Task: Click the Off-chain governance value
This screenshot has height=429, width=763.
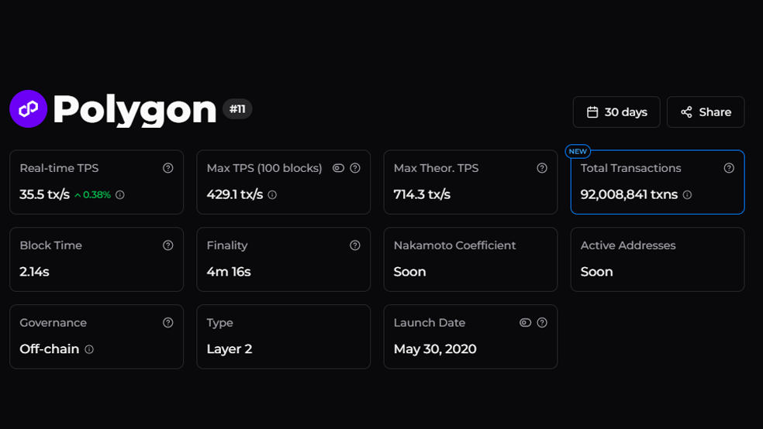Action: click(49, 349)
